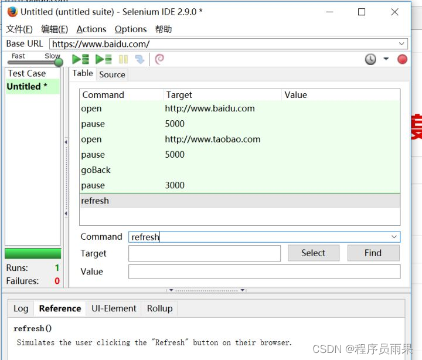Collapse test case pane with upper splitter arrow
Viewport: 422px width, 360px height.
[66, 142]
